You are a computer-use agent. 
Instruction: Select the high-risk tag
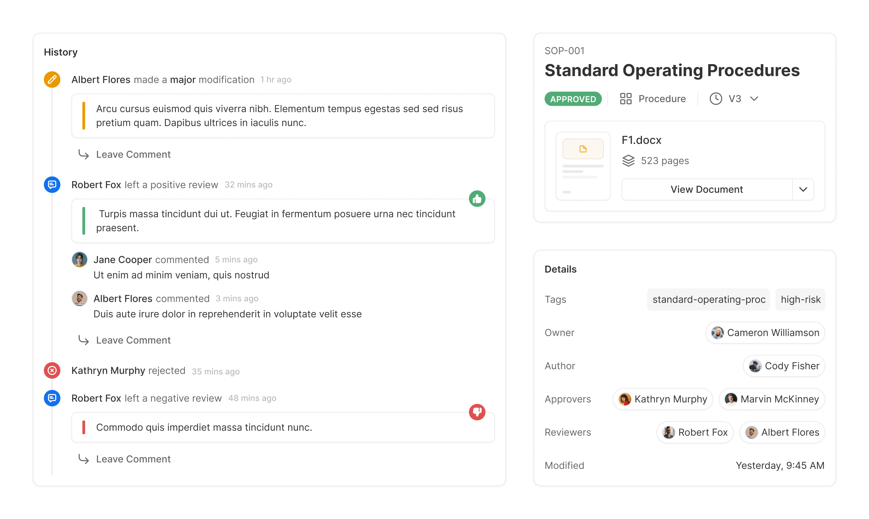[800, 299]
